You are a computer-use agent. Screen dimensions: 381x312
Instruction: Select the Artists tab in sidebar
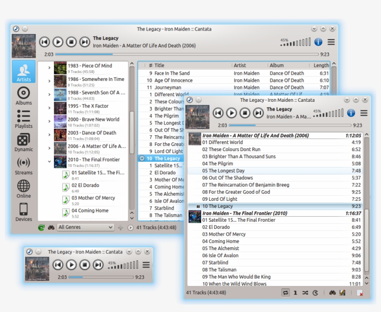click(x=23, y=71)
